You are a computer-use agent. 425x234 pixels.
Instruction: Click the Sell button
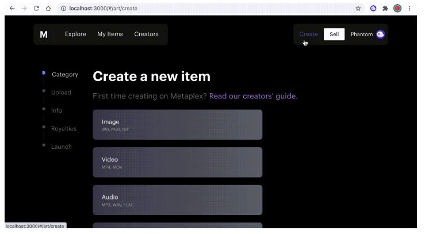coord(334,34)
